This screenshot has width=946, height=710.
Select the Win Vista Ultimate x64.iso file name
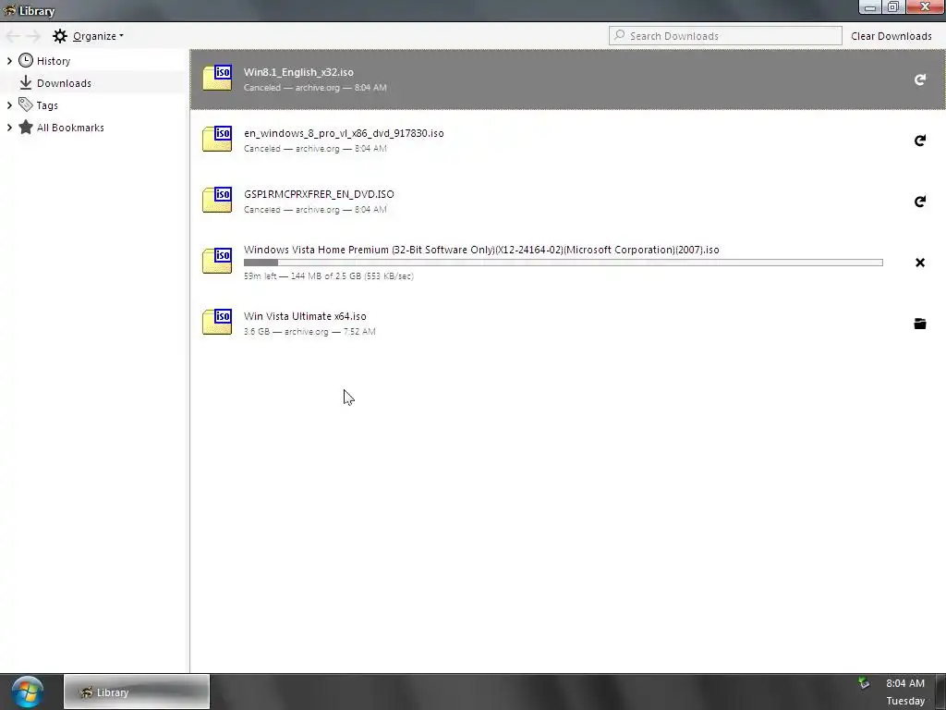(x=305, y=316)
